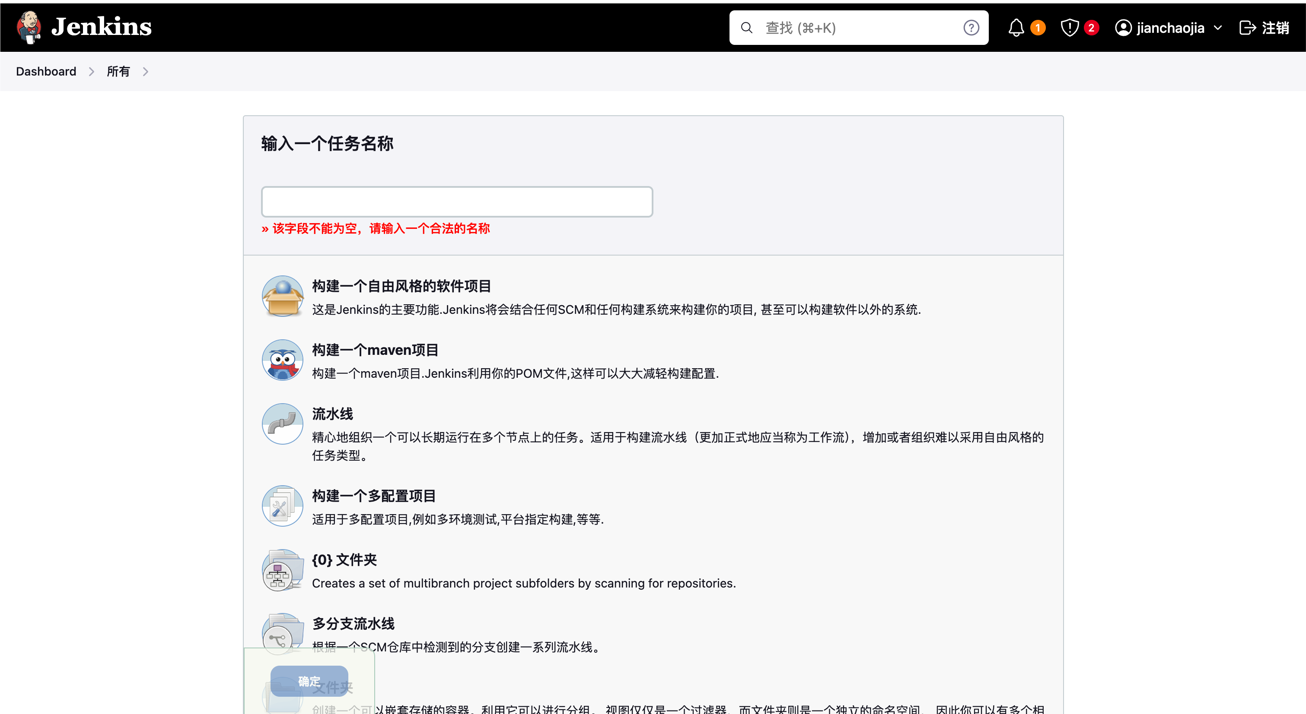Go to Dashboard breadcrumb

point(46,71)
